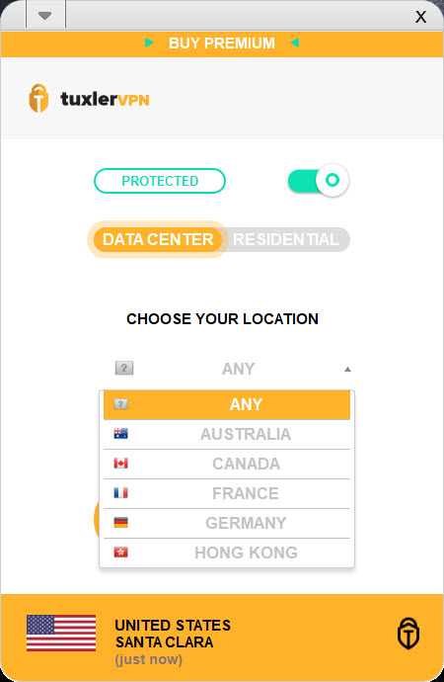Click the BUY PREMIUM banner
This screenshot has width=444, height=682.
pos(222,43)
